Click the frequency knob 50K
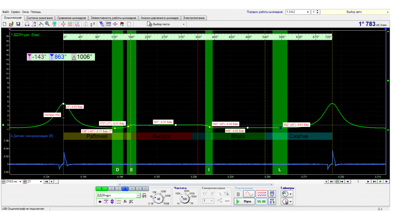The width and height of the screenshot is (393, 212). [185, 199]
